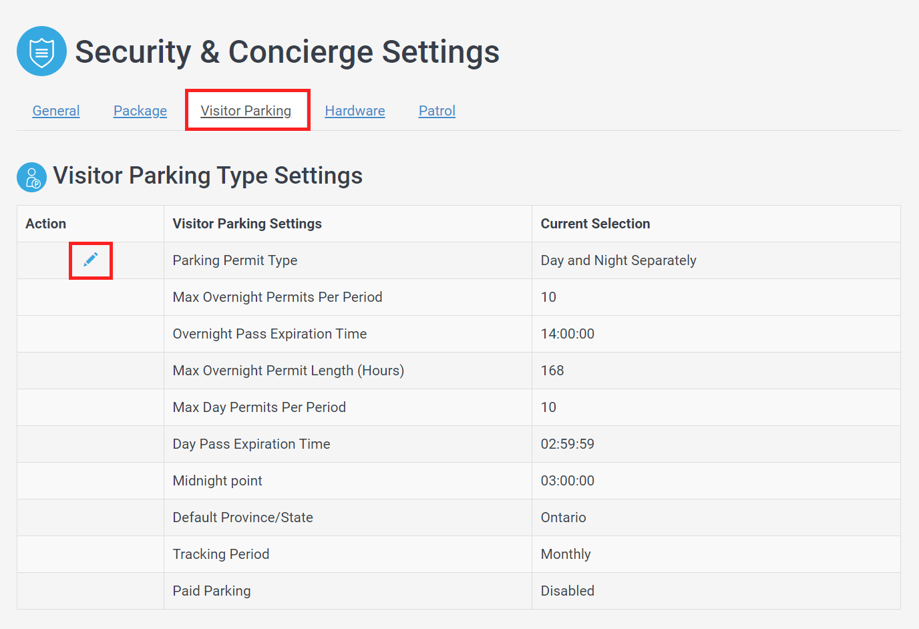Open the Patrol tab
This screenshot has width=919, height=629.
tap(437, 111)
